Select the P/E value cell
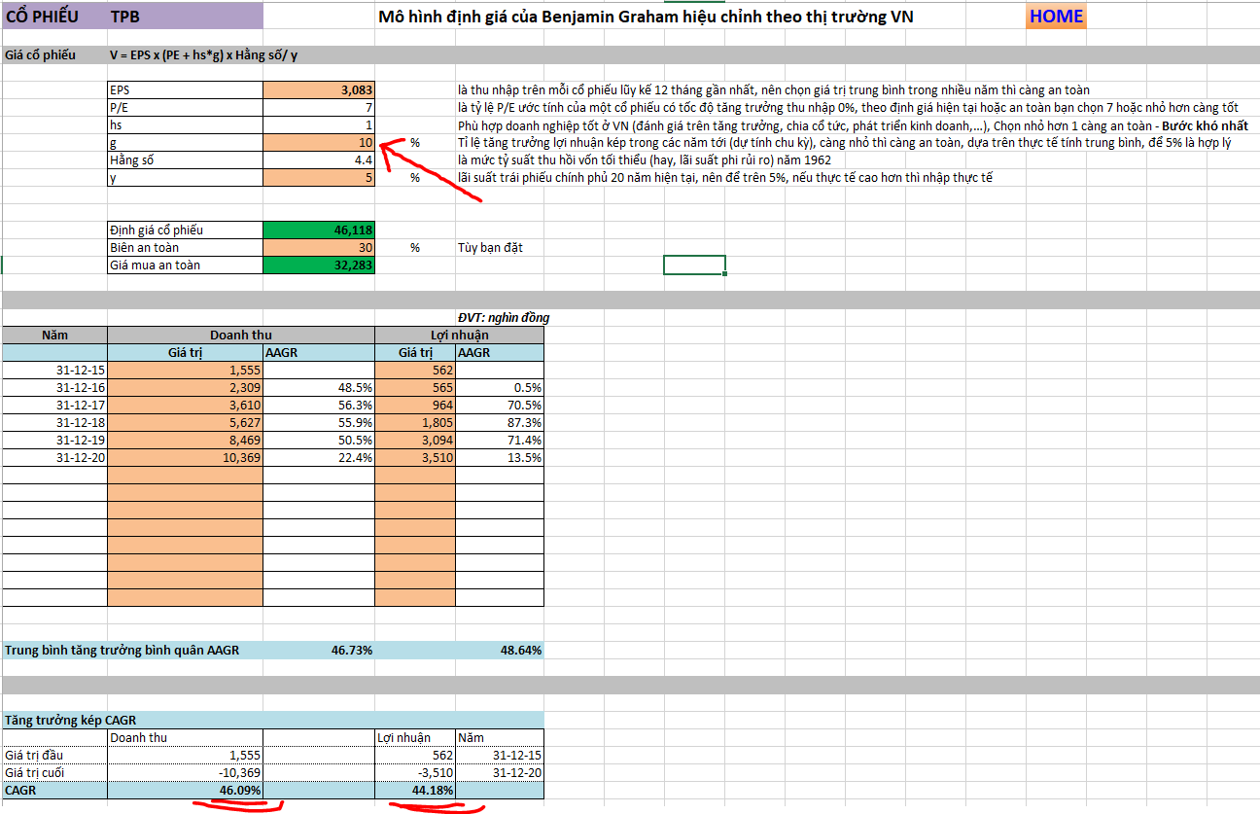The height and width of the screenshot is (814, 1260). click(x=319, y=107)
